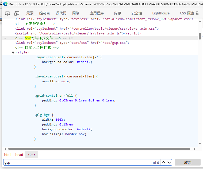Click the overflow: auto declaration
The height and width of the screenshot is (169, 203).
(56, 81)
